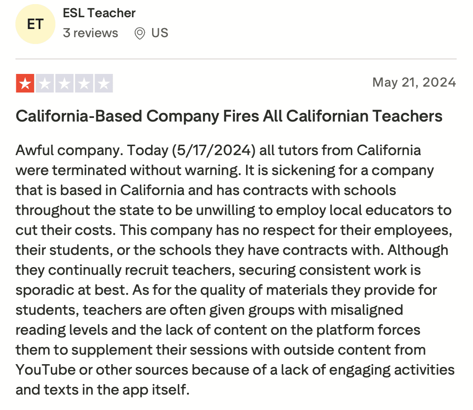The width and height of the screenshot is (473, 410).
Task: Open the review titled California-Based Company Fires
Action: tap(229, 117)
